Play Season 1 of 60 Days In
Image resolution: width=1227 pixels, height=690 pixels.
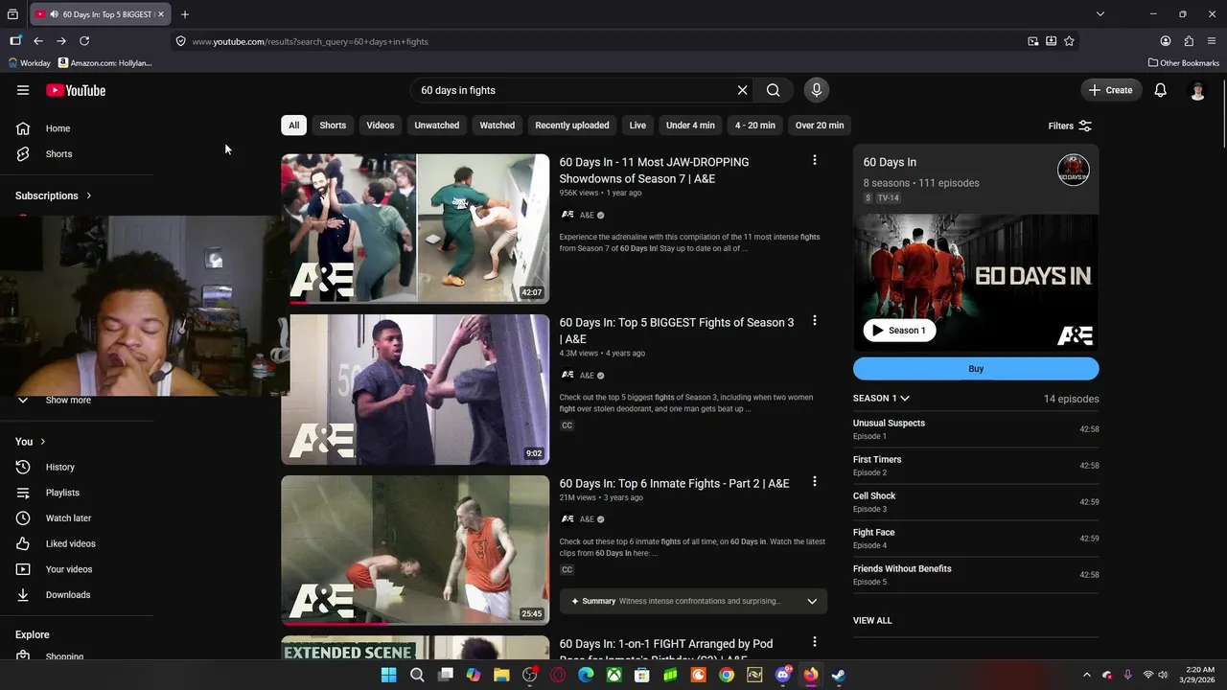tap(899, 330)
